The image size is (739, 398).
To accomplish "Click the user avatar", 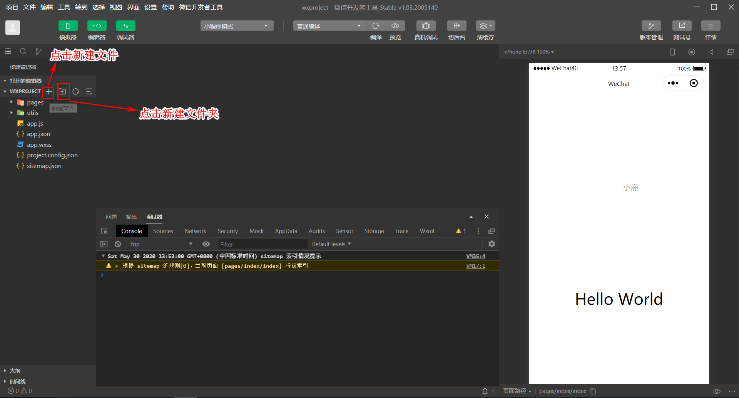I will [13, 27].
